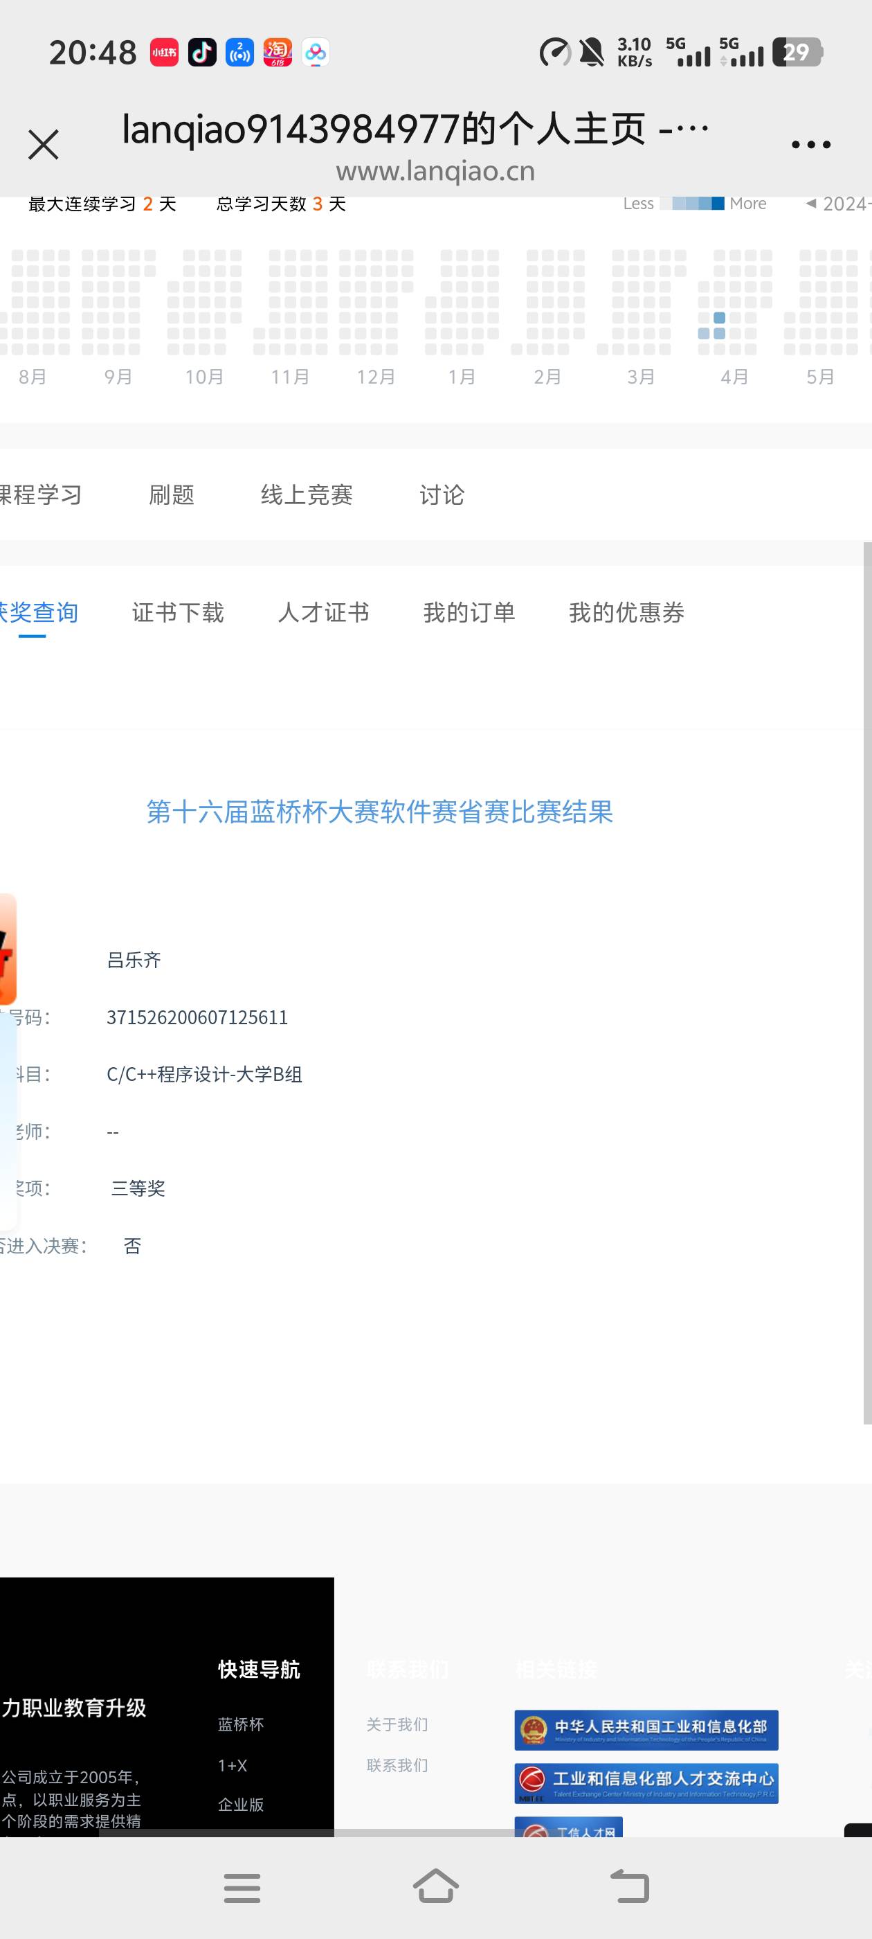This screenshot has width=872, height=1939.
Task: Tap the colorful cloud app notification icon
Action: pyautogui.click(x=316, y=53)
